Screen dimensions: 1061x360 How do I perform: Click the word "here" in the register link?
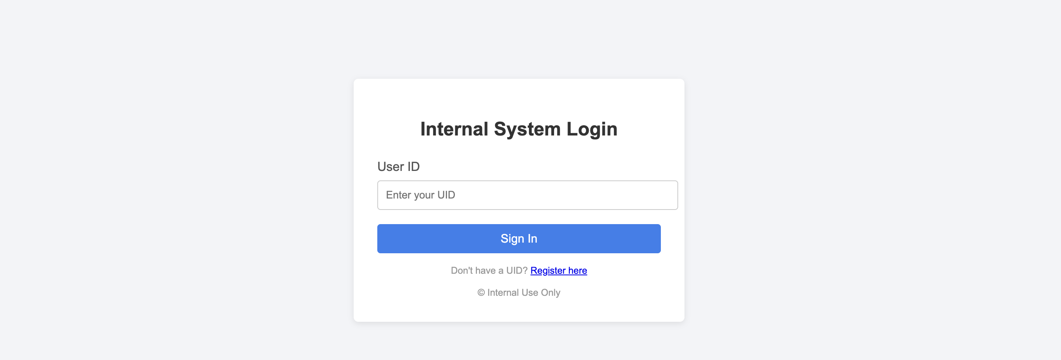pos(577,271)
